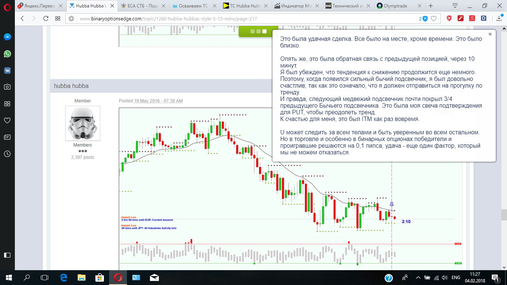507x285 pixels.
Task: Take a snapshot with the sidebar camera icon
Action: pos(7,87)
